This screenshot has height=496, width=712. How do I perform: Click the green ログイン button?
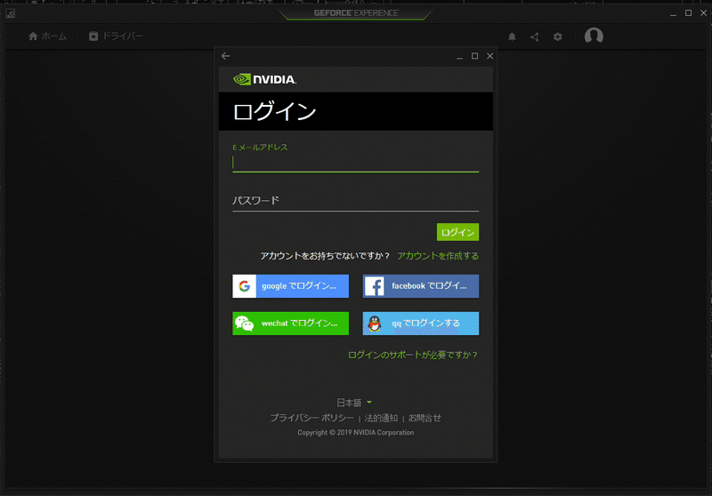coord(457,232)
